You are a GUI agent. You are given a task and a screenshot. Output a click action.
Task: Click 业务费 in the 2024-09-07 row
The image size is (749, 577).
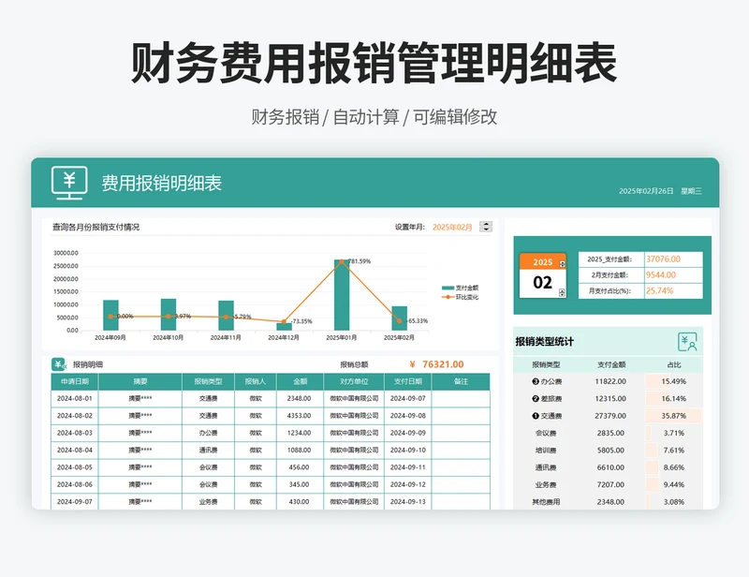coord(208,501)
